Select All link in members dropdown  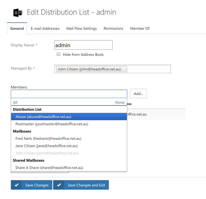tap(15, 102)
